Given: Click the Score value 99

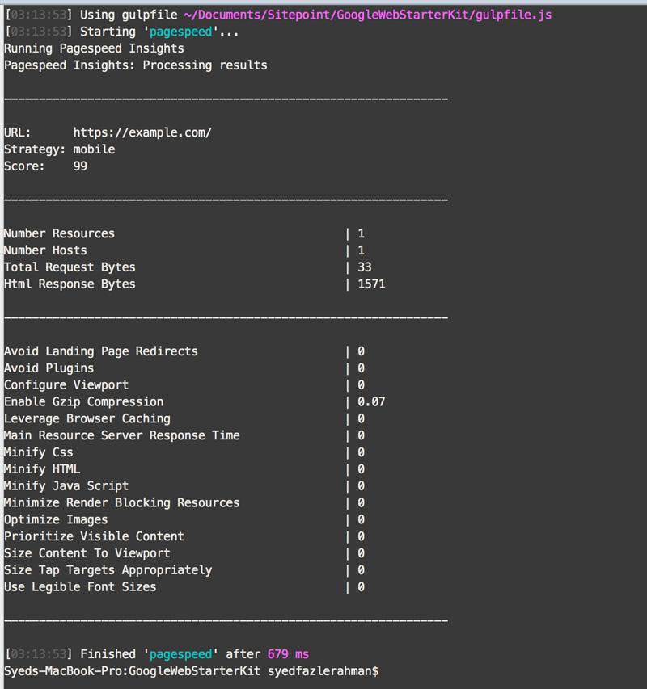Looking at the screenshot, I should tap(80, 166).
